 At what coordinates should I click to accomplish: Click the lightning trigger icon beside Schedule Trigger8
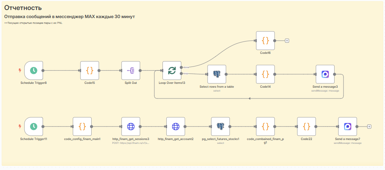tap(20, 70)
